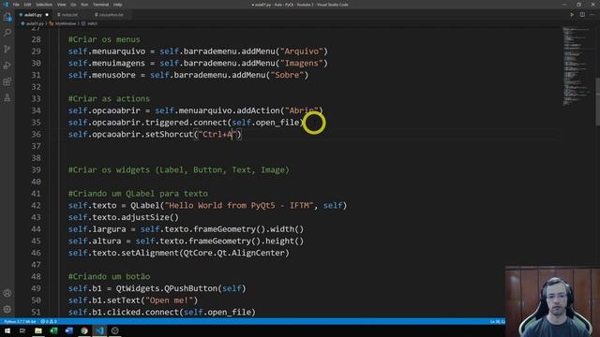Click the comment "#Criando um botão"

coord(109,276)
